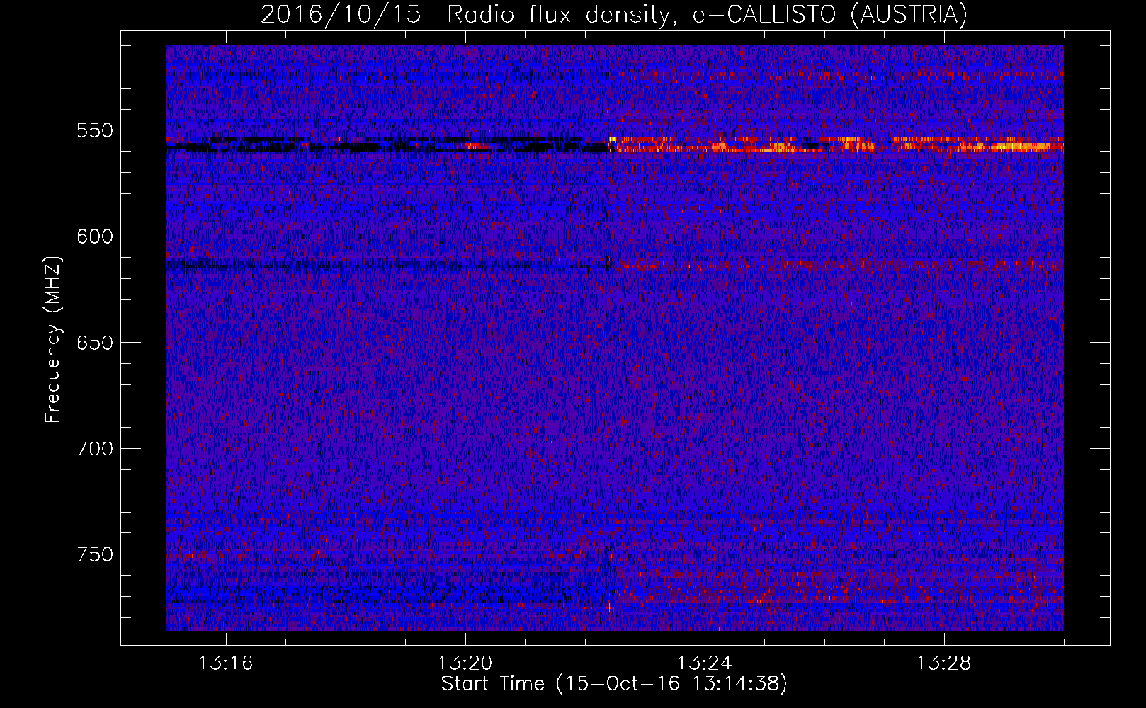Select the date '2016/10/15' in the title
Screen dimensions: 1146x708
click(341, 14)
